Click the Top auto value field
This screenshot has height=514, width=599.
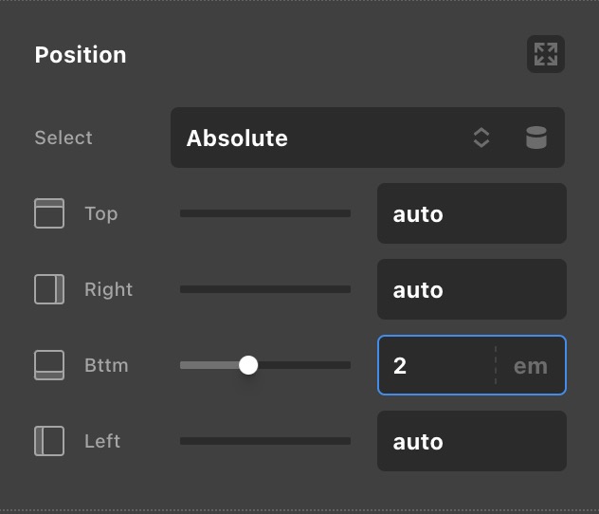(472, 213)
